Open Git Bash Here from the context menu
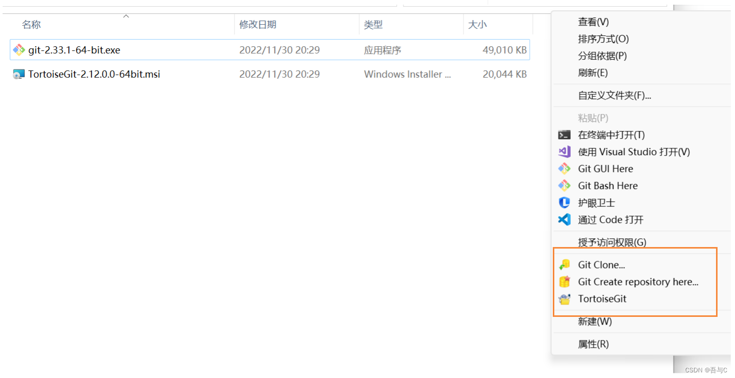The height and width of the screenshot is (378, 735). (x=607, y=185)
